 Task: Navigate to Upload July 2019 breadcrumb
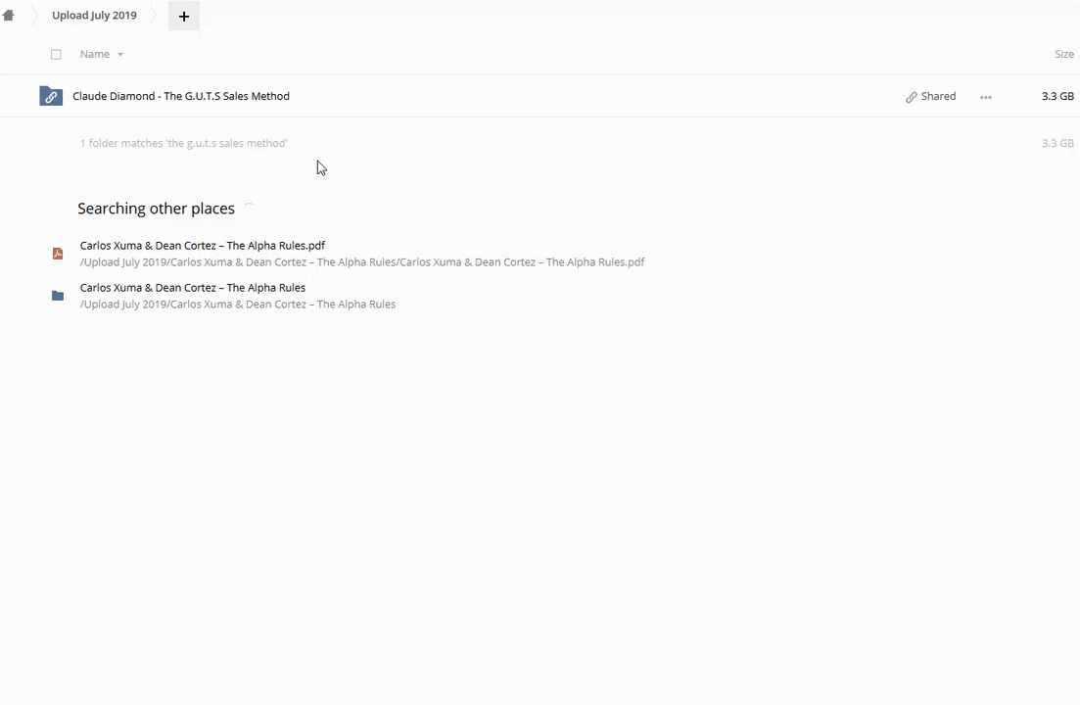tap(94, 16)
